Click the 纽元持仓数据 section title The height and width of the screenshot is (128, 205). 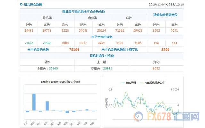(x=33, y=4)
